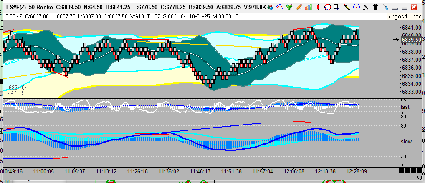
Task: Click the bold N icon
Action: click(366, 7)
